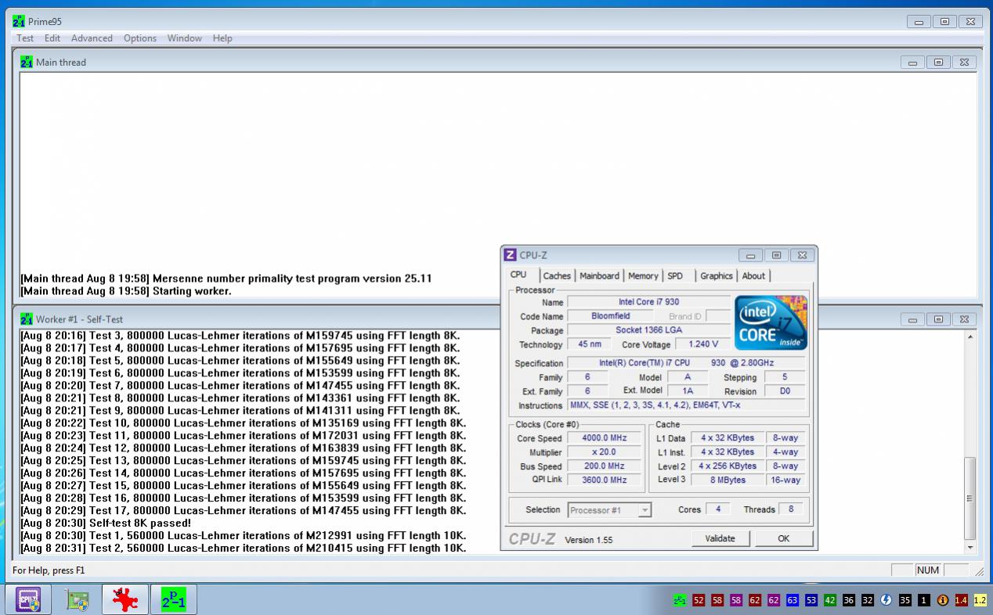
Task: Click the Main thread window icon
Action: [27, 62]
